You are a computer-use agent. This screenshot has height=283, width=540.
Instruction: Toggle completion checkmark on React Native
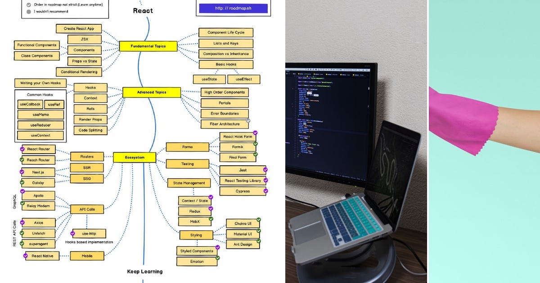tap(25, 256)
